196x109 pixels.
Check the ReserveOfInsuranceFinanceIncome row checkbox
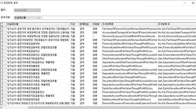[1, 104]
